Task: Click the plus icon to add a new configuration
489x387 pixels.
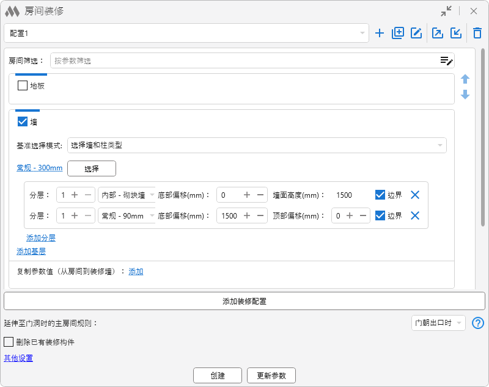Action: (x=380, y=33)
